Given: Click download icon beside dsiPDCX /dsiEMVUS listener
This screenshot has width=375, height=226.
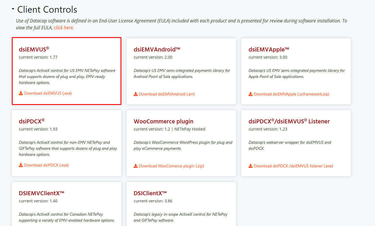Looking at the screenshot, I should (x=250, y=166).
